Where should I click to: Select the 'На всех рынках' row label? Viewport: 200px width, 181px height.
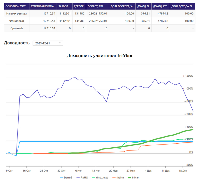point(17,13)
